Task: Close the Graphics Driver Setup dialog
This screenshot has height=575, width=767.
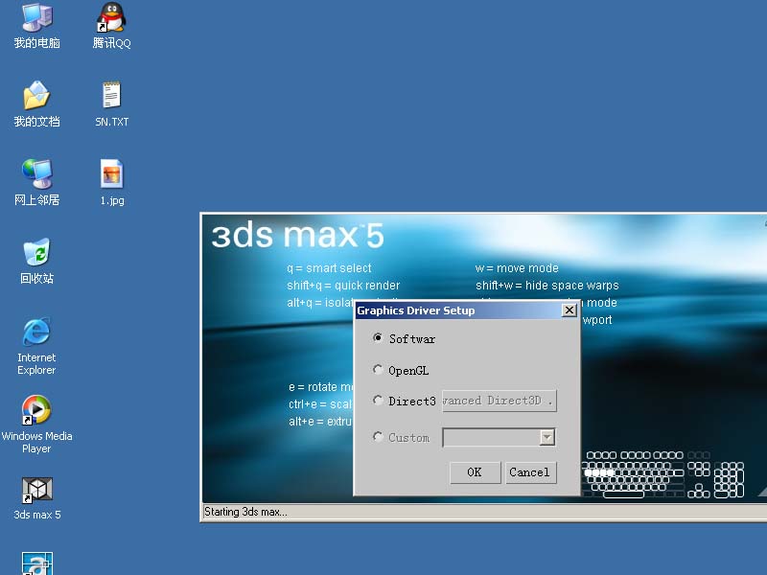Action: click(x=569, y=310)
